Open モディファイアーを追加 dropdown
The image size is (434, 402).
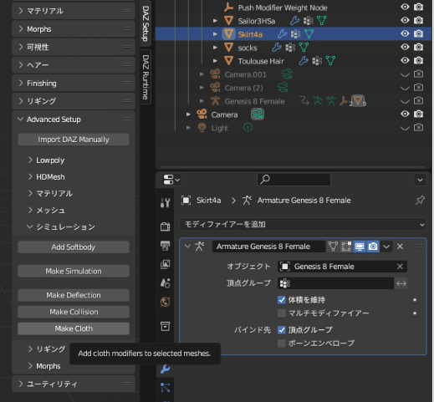(x=303, y=224)
